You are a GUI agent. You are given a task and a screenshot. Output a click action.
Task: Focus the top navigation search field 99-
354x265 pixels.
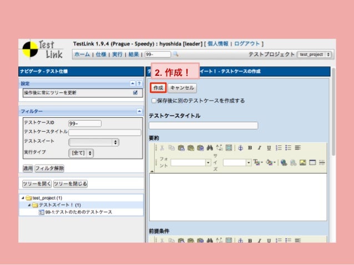[158, 54]
